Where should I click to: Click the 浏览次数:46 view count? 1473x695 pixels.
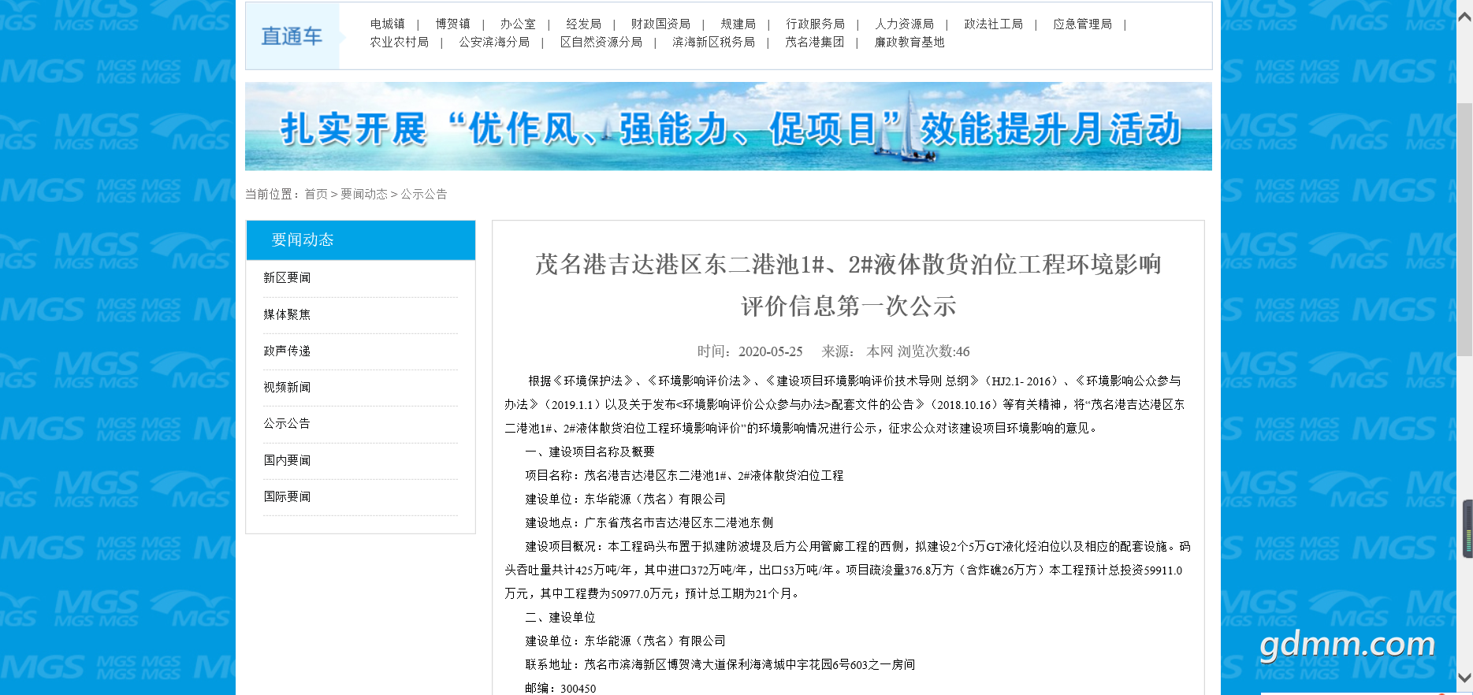(934, 351)
